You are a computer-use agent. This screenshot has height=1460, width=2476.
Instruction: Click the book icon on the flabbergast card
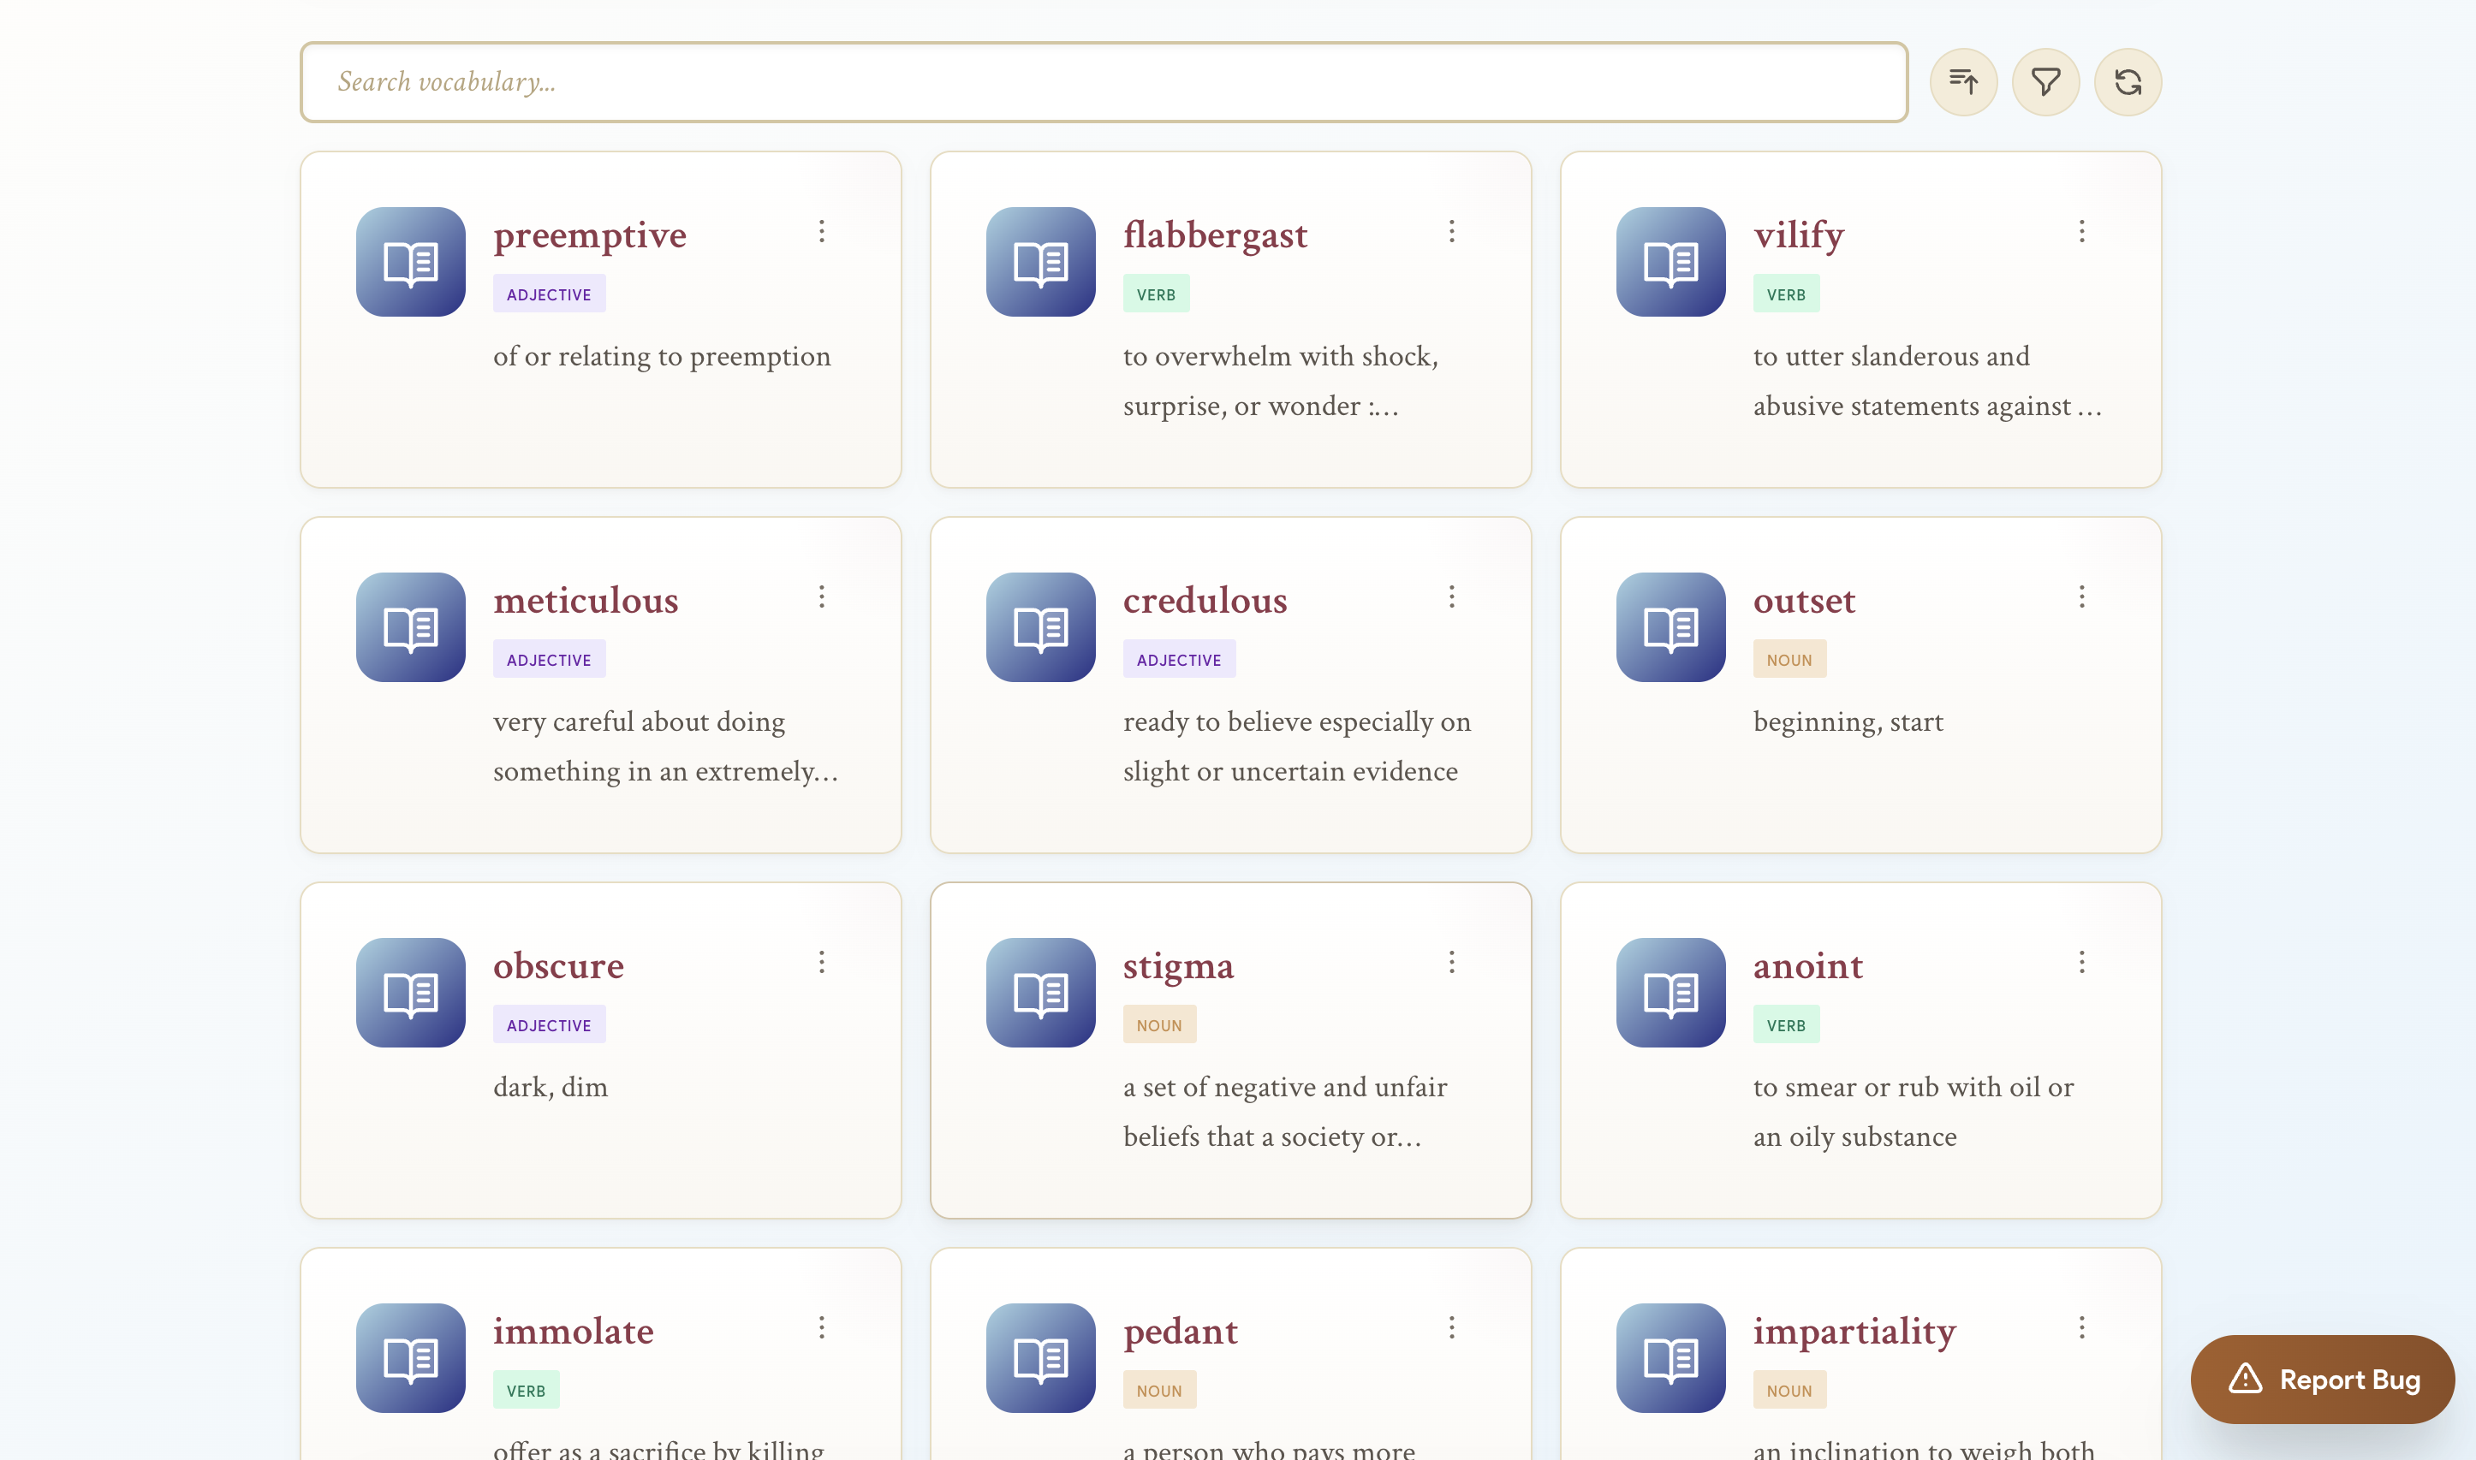click(x=1040, y=262)
